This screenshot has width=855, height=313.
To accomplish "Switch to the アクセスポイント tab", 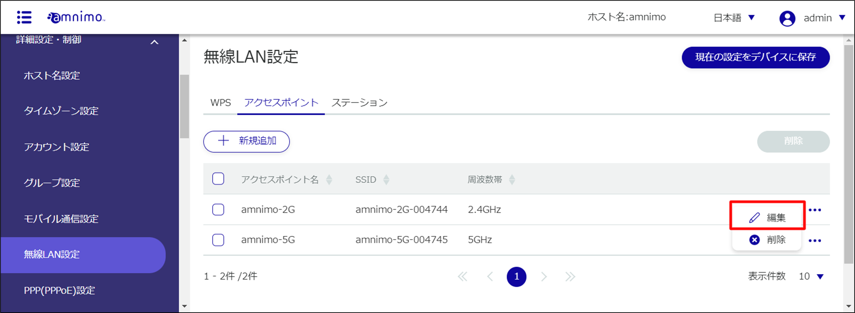I will [x=281, y=103].
